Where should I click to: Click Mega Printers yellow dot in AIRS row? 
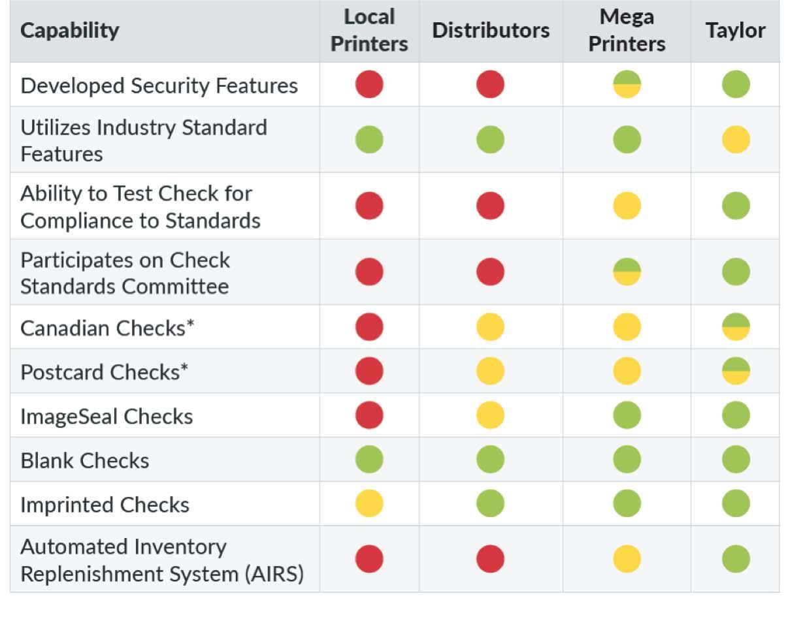(627, 559)
